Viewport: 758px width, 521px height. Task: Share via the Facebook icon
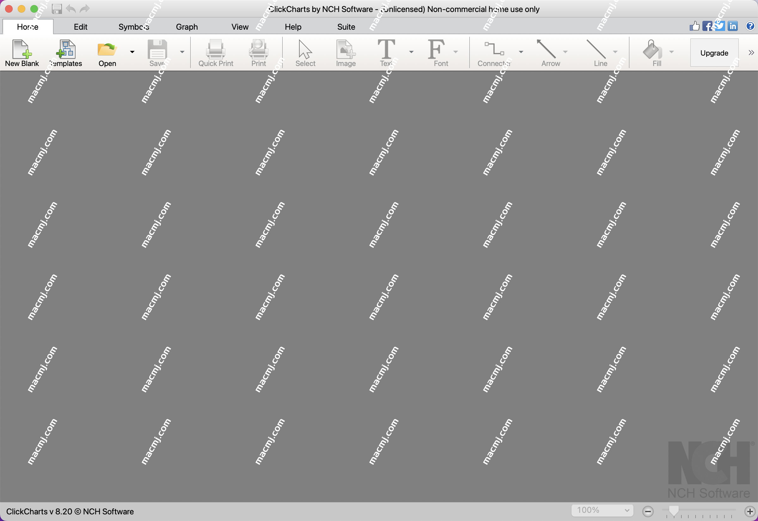(x=707, y=26)
